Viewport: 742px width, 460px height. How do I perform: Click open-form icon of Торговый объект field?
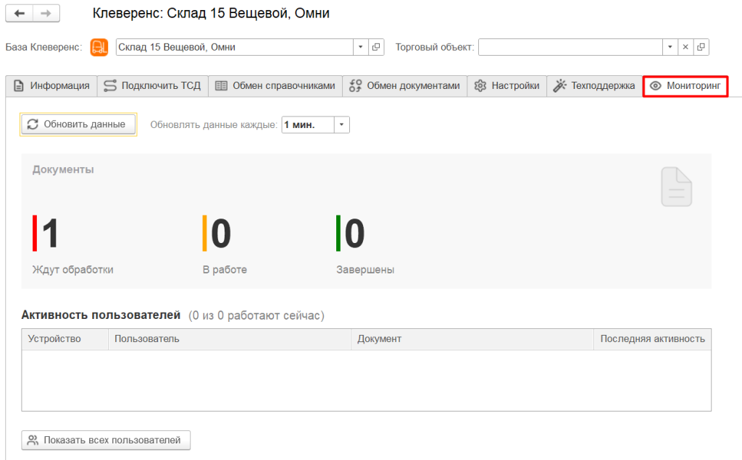coord(701,47)
